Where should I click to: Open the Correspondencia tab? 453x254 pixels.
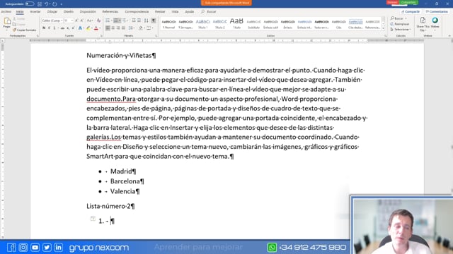coord(137,11)
